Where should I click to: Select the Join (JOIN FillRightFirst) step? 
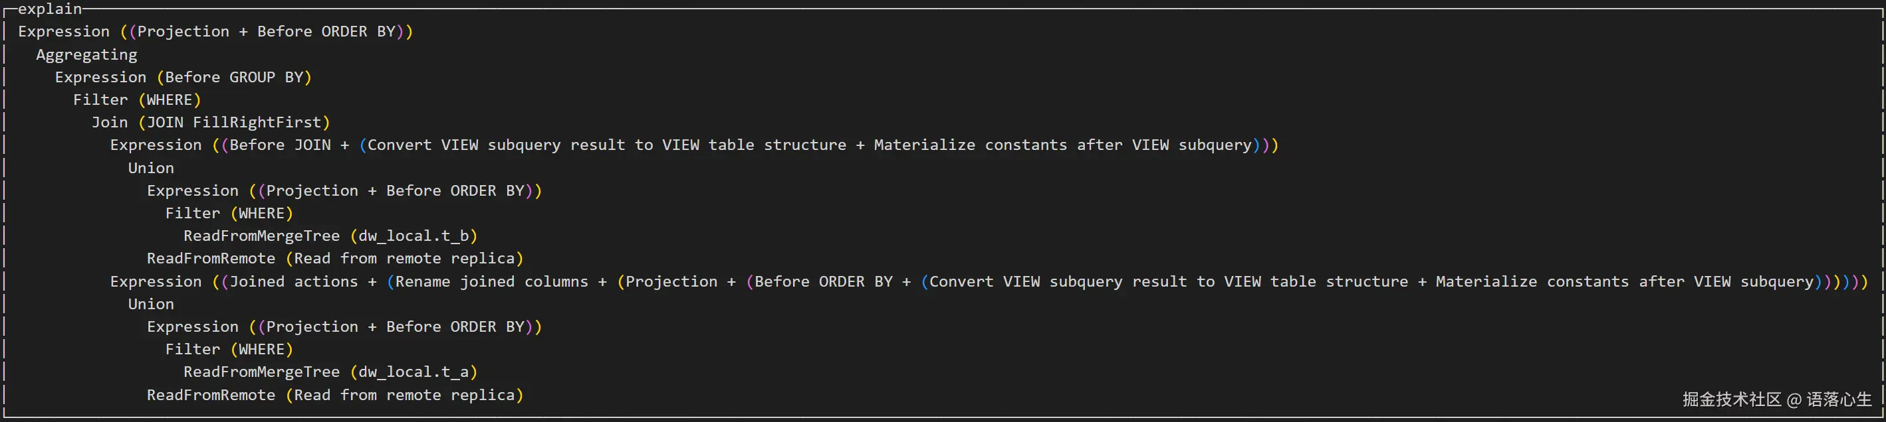(x=210, y=122)
